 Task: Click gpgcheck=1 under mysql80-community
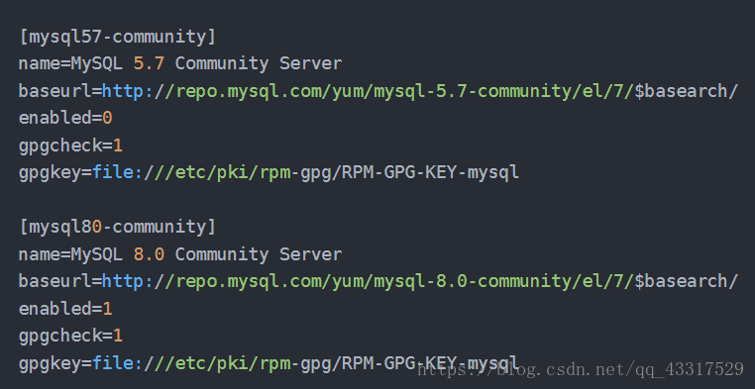click(x=70, y=336)
